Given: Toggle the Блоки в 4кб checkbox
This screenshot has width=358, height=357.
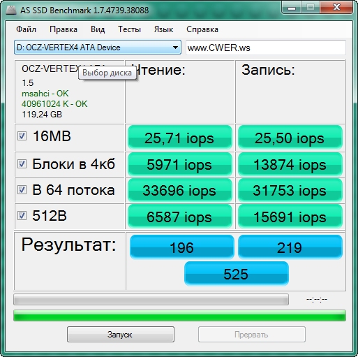Looking at the screenshot, I should (x=22, y=164).
